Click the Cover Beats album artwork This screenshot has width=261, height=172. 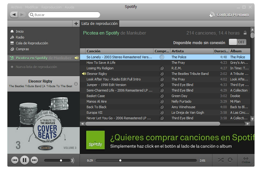pyautogui.click(x=44, y=123)
